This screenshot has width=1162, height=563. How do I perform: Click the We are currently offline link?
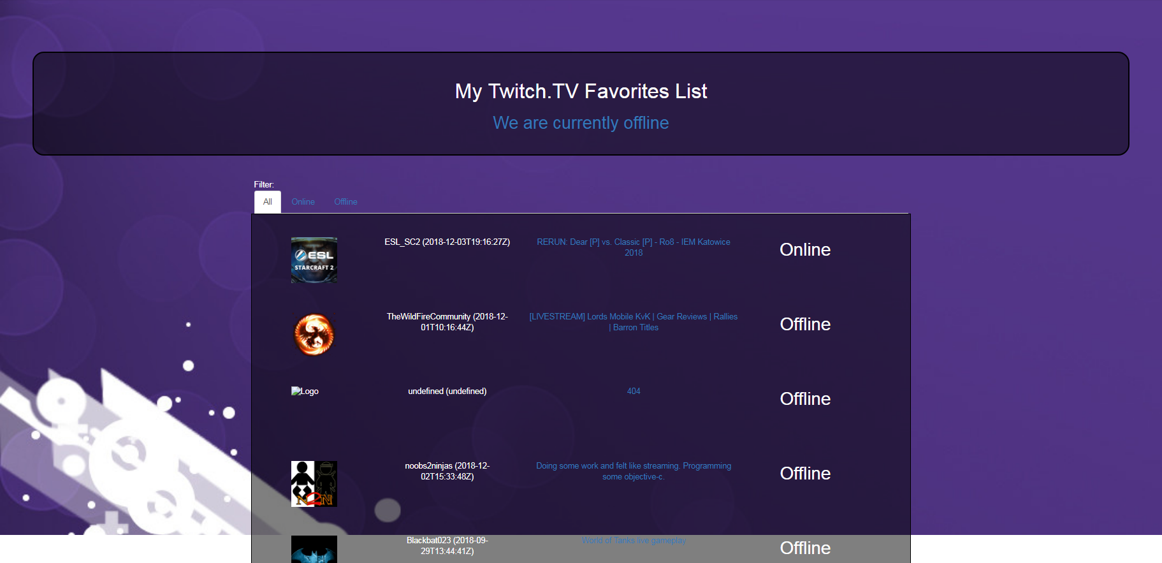click(581, 123)
